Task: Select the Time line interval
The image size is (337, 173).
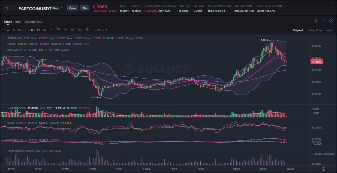Action: (x=7, y=30)
